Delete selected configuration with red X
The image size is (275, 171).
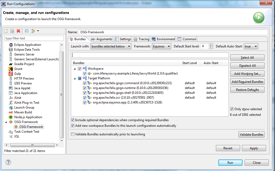(18, 31)
